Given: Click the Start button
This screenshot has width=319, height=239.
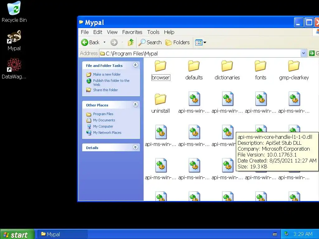Looking at the screenshot, I should click(x=17, y=234).
